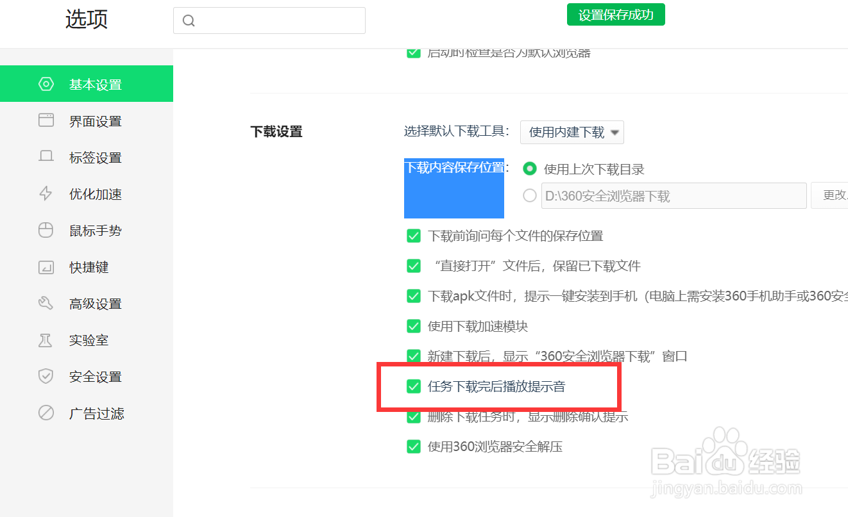Image resolution: width=848 pixels, height=517 pixels.
Task: Open the 使用内建下载 dropdown
Action: tap(572, 133)
